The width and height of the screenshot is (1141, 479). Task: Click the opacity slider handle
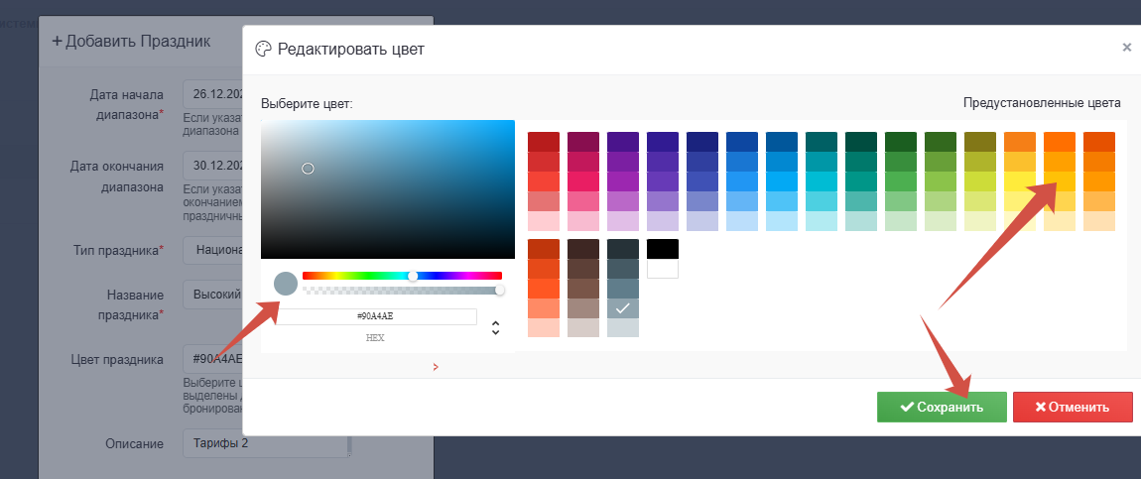tap(499, 290)
